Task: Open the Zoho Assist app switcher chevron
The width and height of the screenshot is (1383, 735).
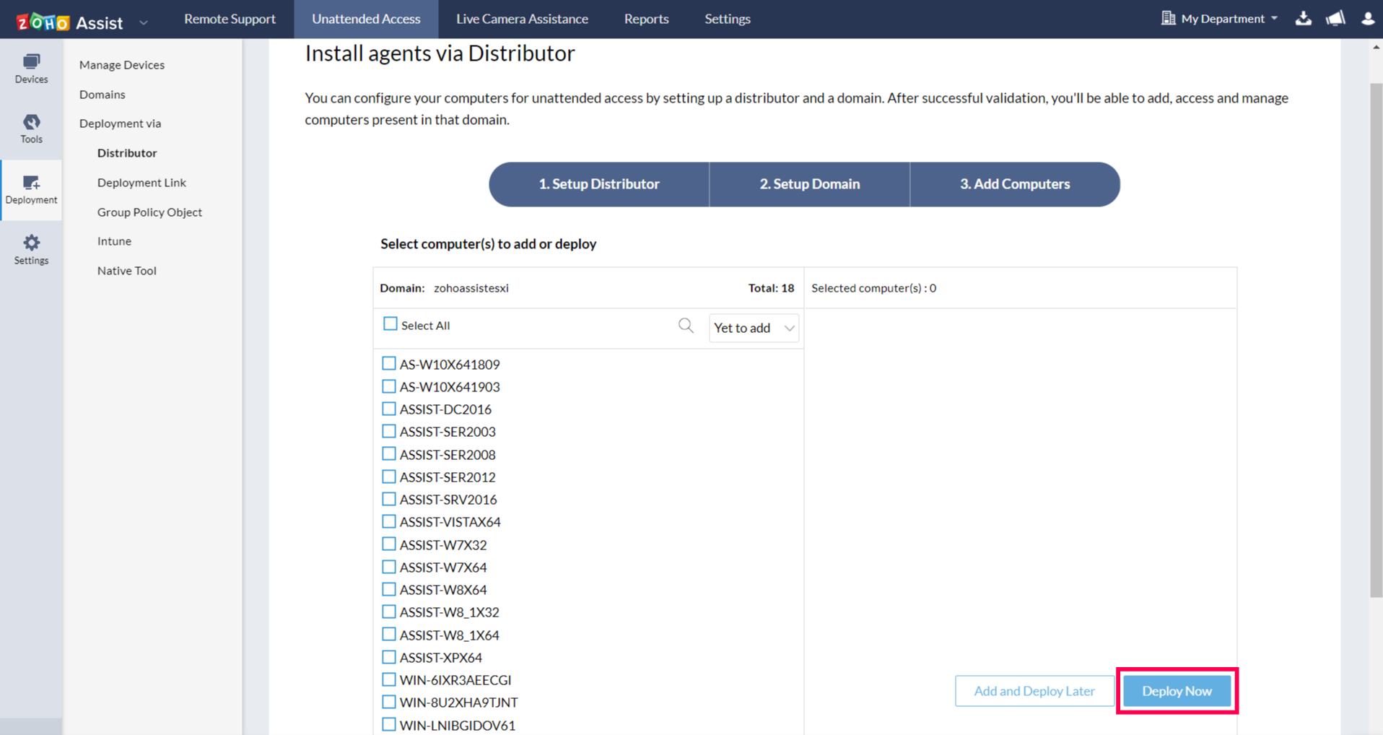Action: (x=143, y=22)
